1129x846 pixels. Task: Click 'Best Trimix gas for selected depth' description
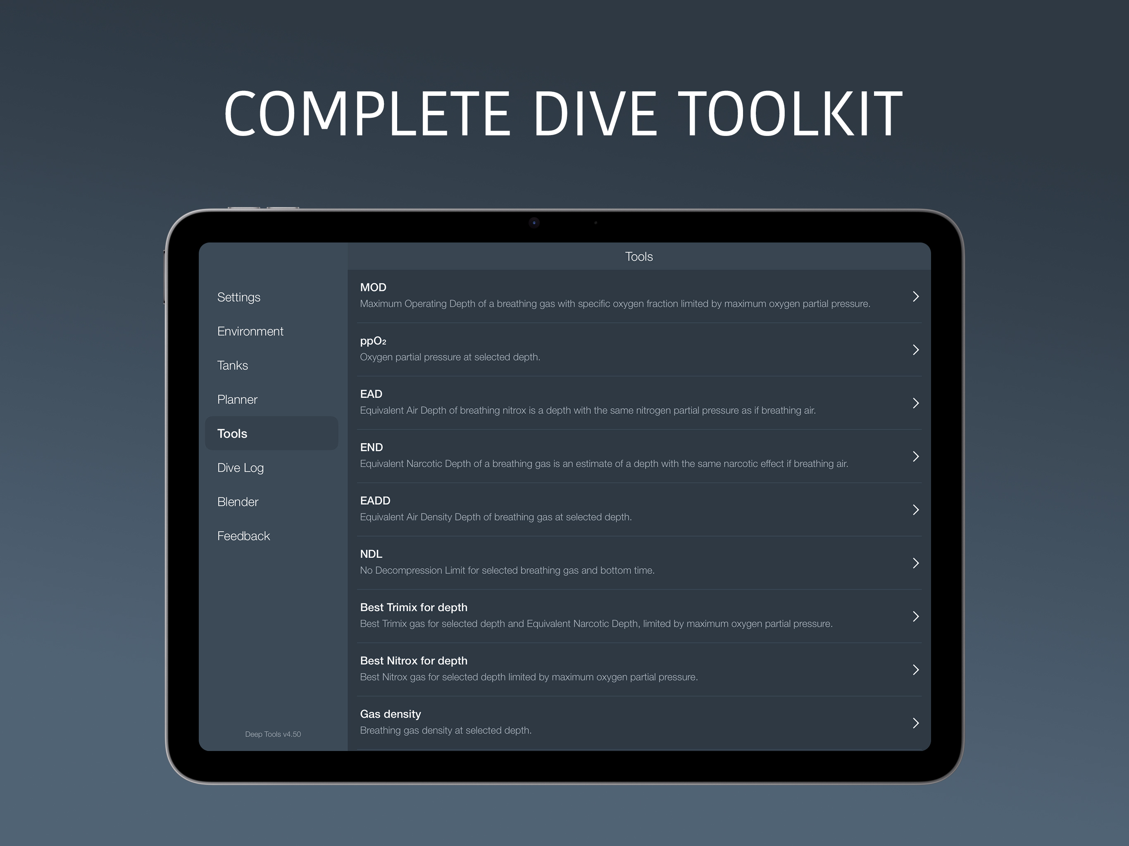596,623
